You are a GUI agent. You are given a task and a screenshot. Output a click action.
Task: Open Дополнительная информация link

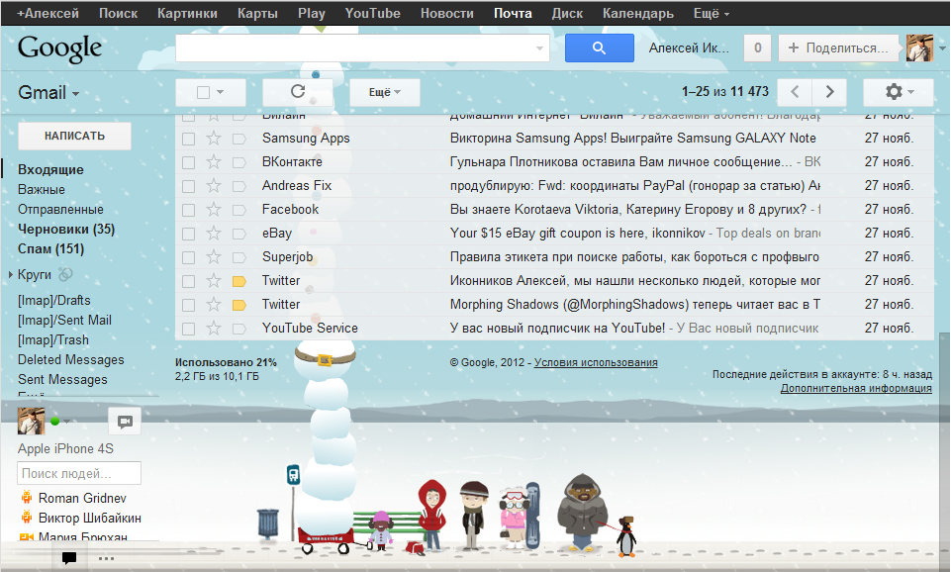tap(856, 388)
